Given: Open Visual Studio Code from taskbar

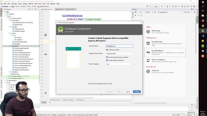Looking at the screenshot, I should 203,36.
